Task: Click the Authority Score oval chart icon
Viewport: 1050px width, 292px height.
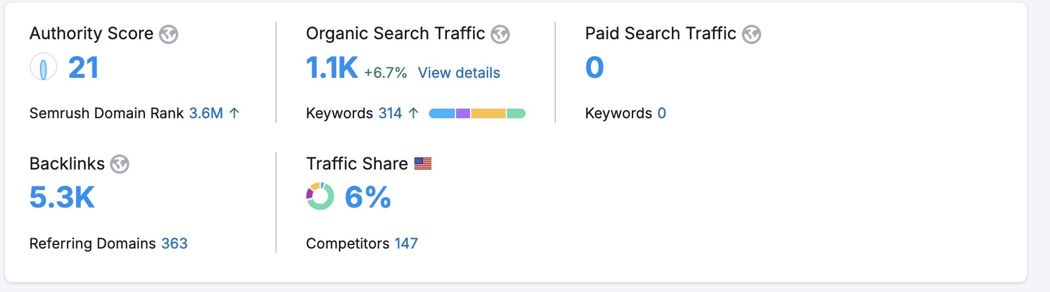Action: click(43, 67)
